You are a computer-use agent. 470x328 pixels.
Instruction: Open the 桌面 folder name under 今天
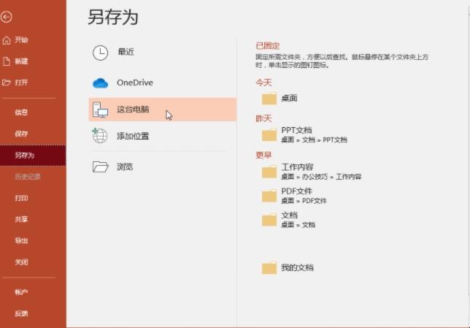(x=289, y=98)
